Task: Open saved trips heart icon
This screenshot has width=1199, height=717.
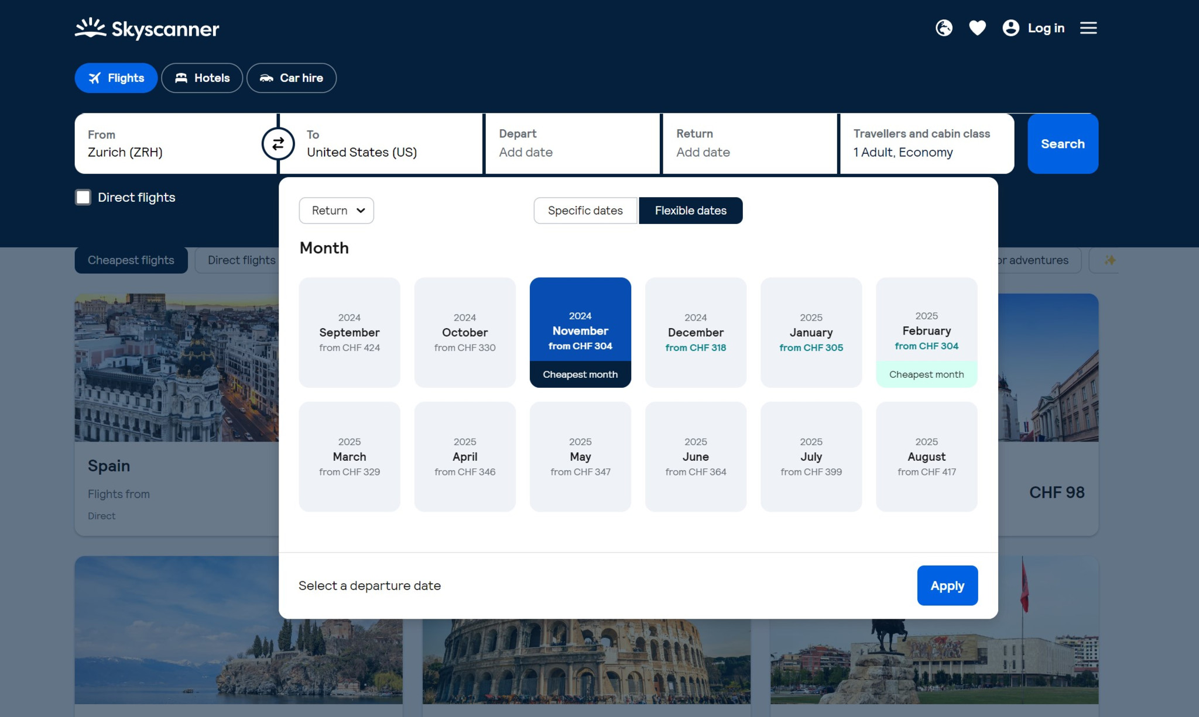Action: (977, 28)
